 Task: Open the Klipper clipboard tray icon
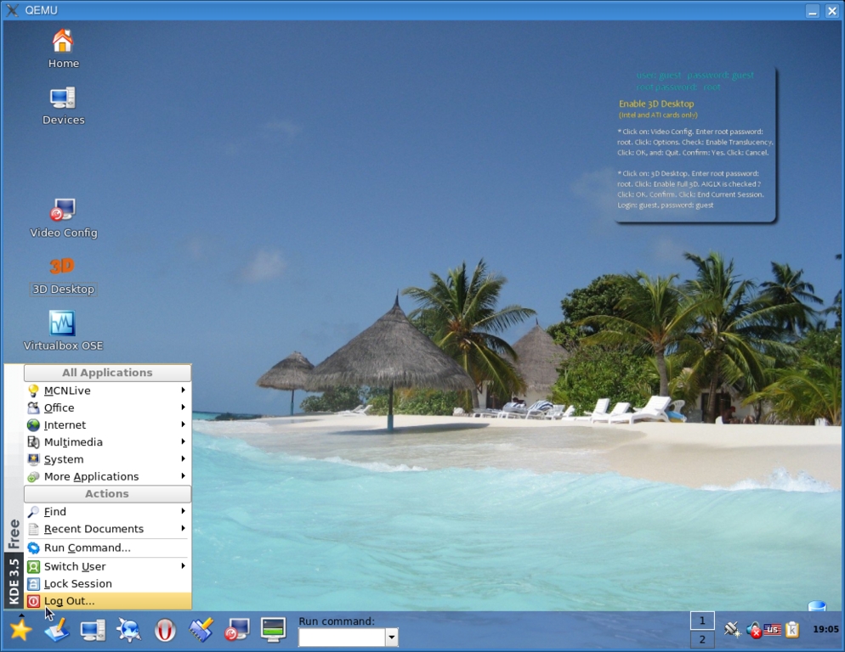[792, 629]
